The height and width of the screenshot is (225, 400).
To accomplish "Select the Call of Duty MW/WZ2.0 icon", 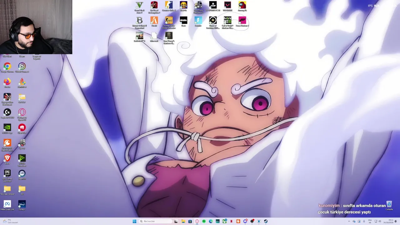I will [x=227, y=23].
